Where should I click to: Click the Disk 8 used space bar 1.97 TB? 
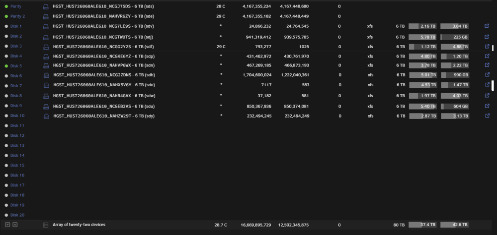tap(423, 96)
